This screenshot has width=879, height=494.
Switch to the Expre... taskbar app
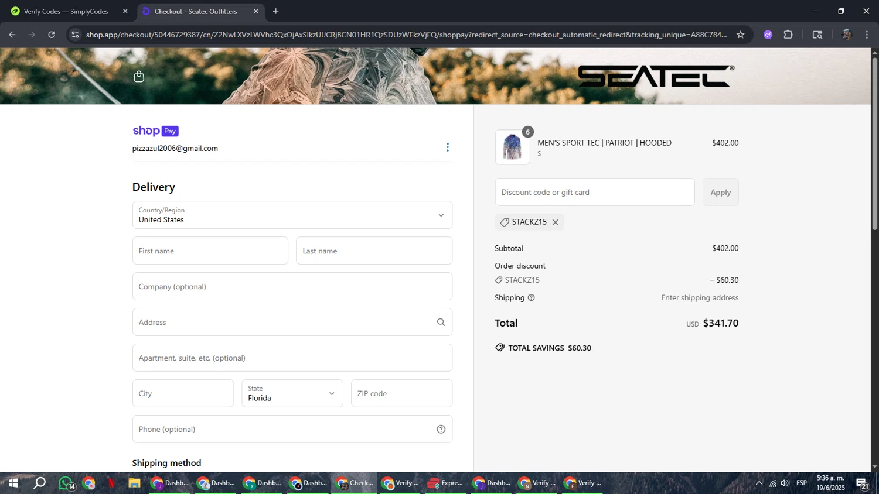coord(445,483)
